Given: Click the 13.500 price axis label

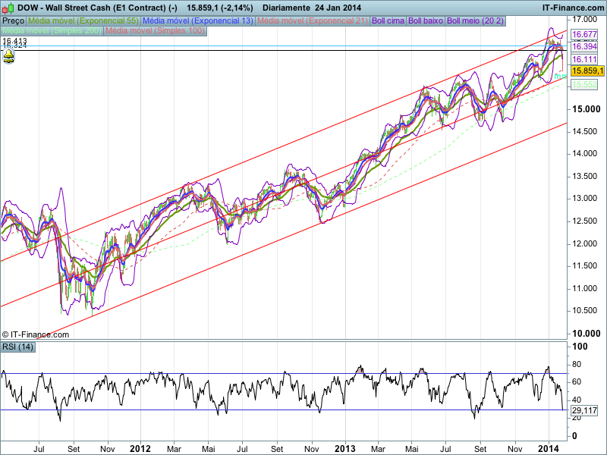Looking at the screenshot, I should pyautogui.click(x=584, y=176).
